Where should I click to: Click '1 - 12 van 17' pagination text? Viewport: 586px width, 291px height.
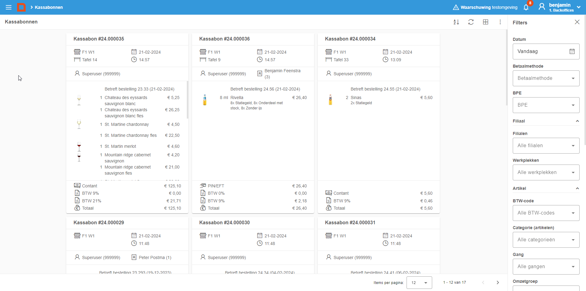[454, 282]
